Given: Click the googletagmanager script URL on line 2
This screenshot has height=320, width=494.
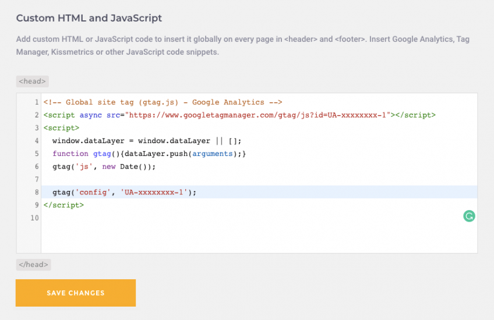Looking at the screenshot, I should (257, 115).
